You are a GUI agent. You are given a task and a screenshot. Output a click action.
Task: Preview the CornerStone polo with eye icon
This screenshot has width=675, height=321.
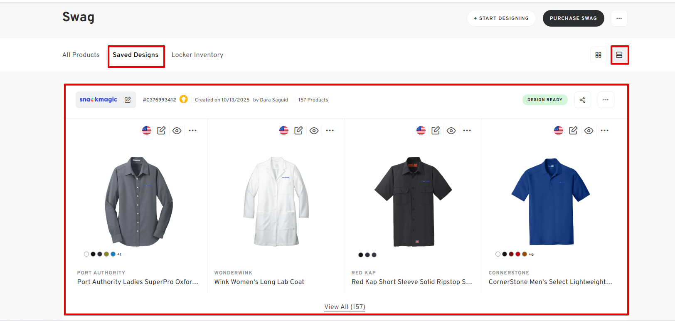pyautogui.click(x=589, y=131)
